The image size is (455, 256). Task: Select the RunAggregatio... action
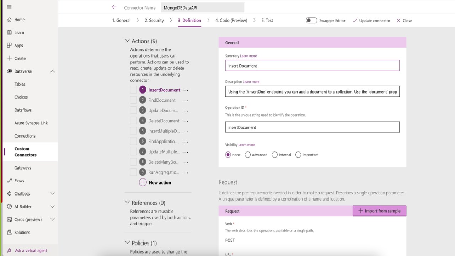pyautogui.click(x=164, y=172)
